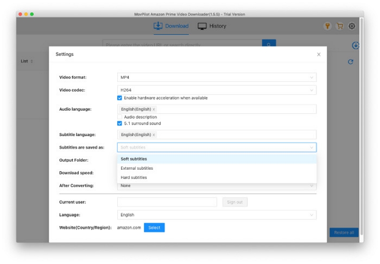Click the circular download arrow icon
The height and width of the screenshot is (264, 380).
[x=355, y=46]
